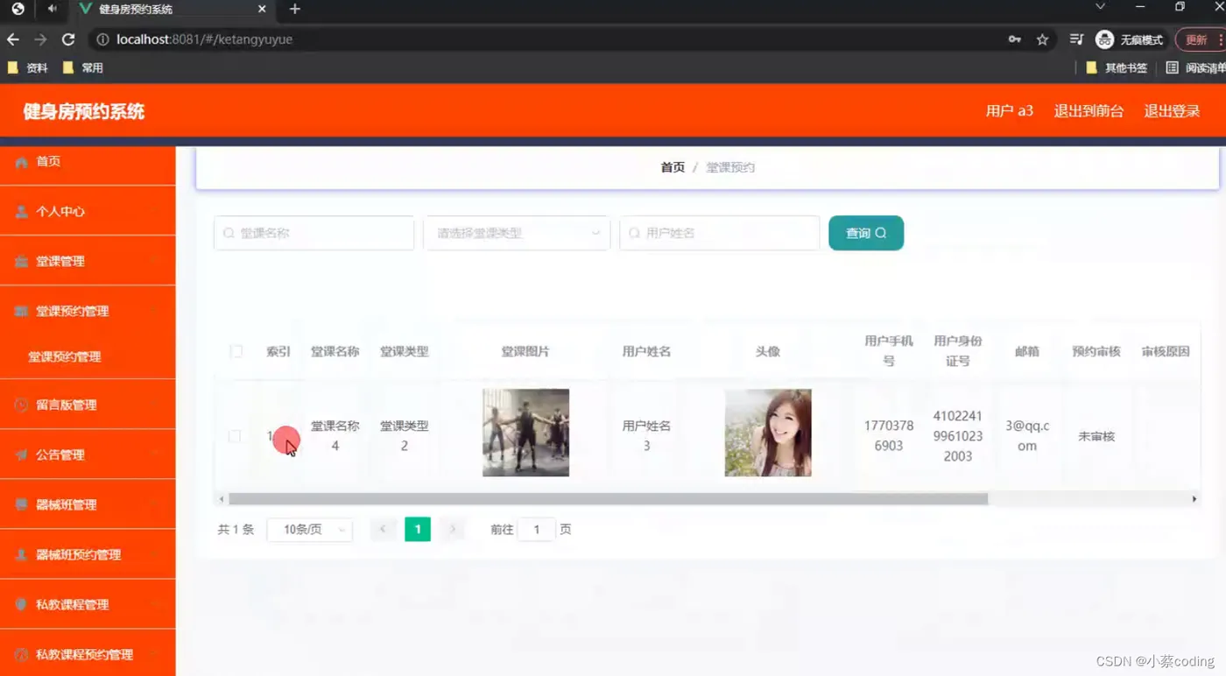Click the megaphone icon beside 公告管理

pos(22,455)
